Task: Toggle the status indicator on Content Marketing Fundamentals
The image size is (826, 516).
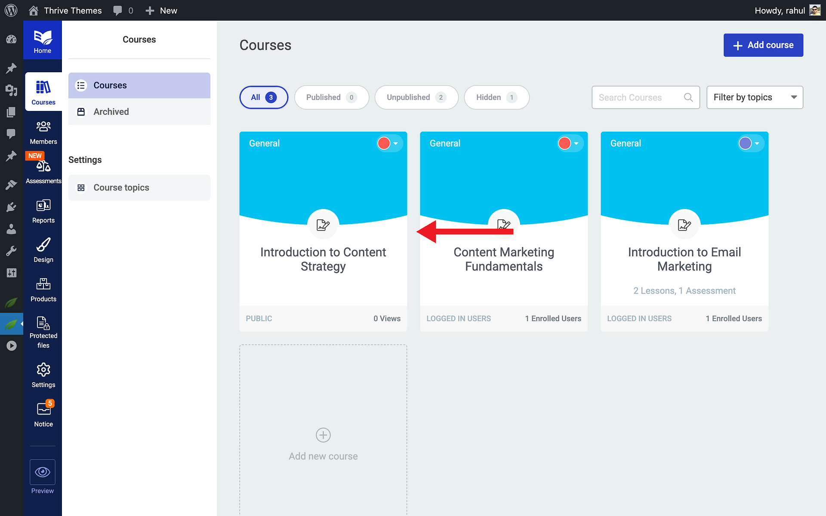Action: pos(564,143)
